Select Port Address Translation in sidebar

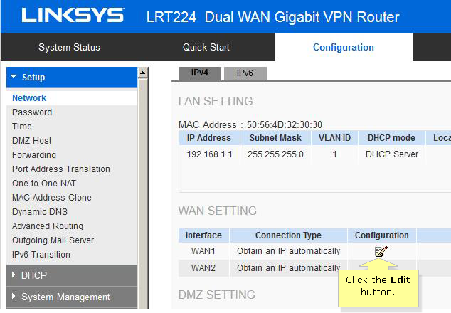click(x=61, y=169)
